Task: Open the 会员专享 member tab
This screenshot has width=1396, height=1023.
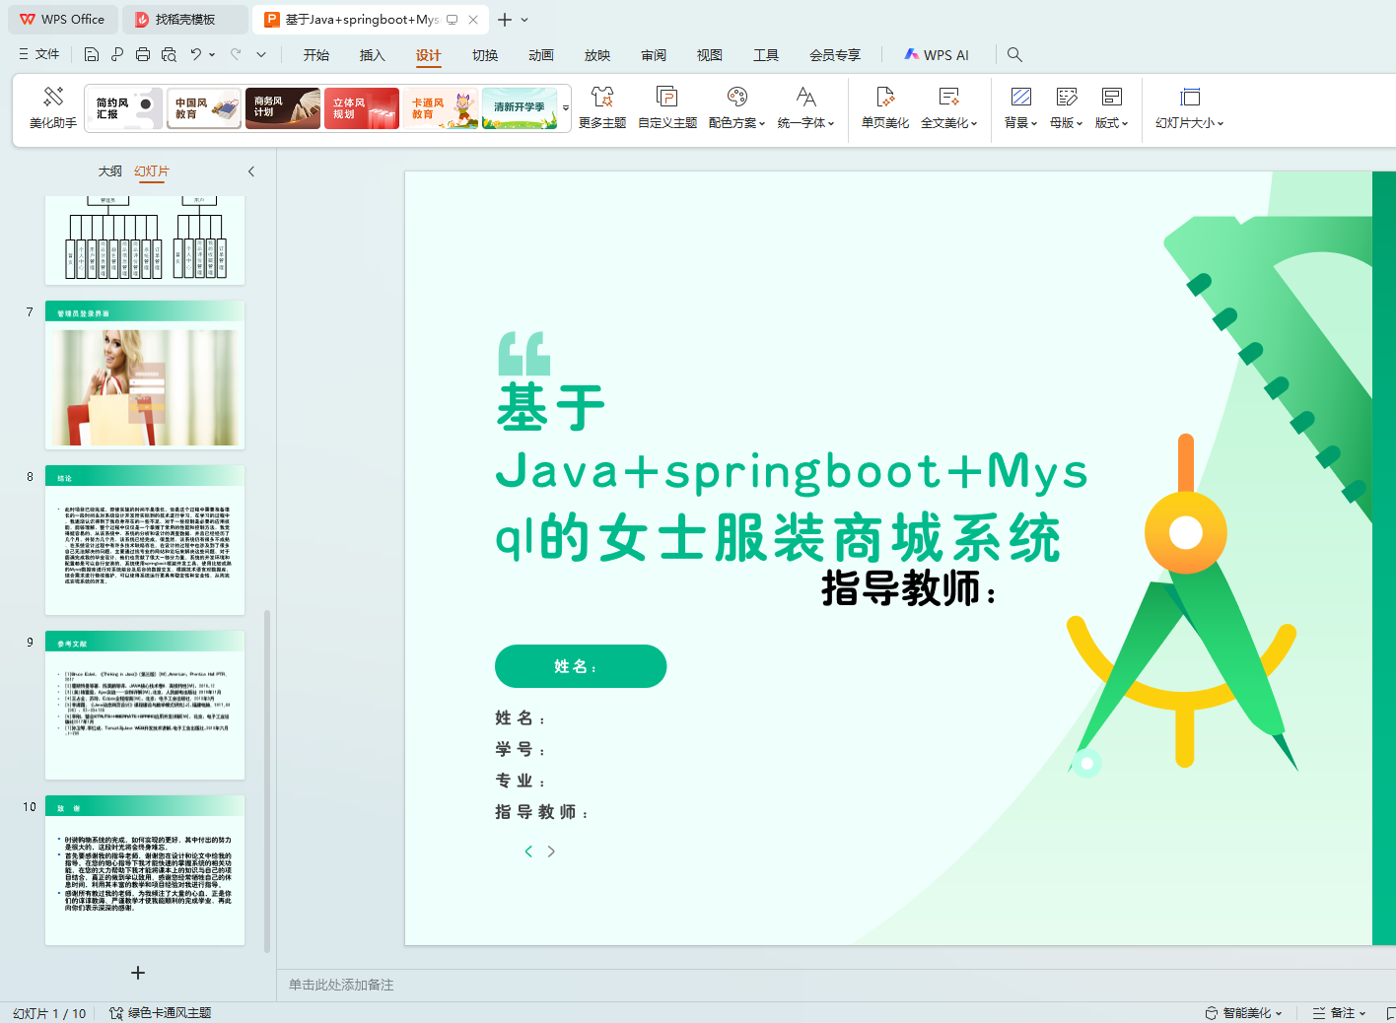Action: coord(835,55)
